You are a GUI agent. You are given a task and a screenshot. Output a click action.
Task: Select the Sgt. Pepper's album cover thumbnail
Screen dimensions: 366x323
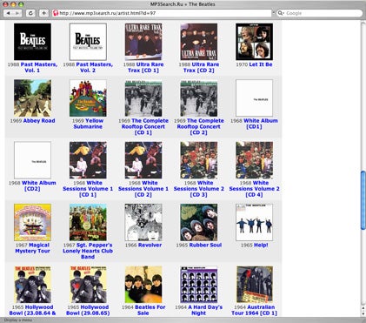click(88, 222)
